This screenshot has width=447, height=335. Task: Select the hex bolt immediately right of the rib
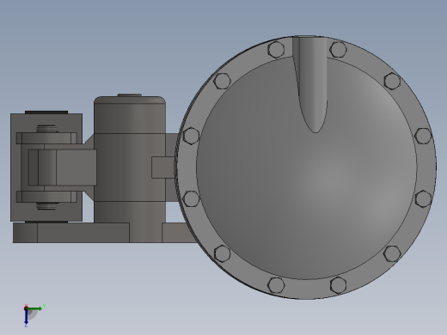click(338, 50)
